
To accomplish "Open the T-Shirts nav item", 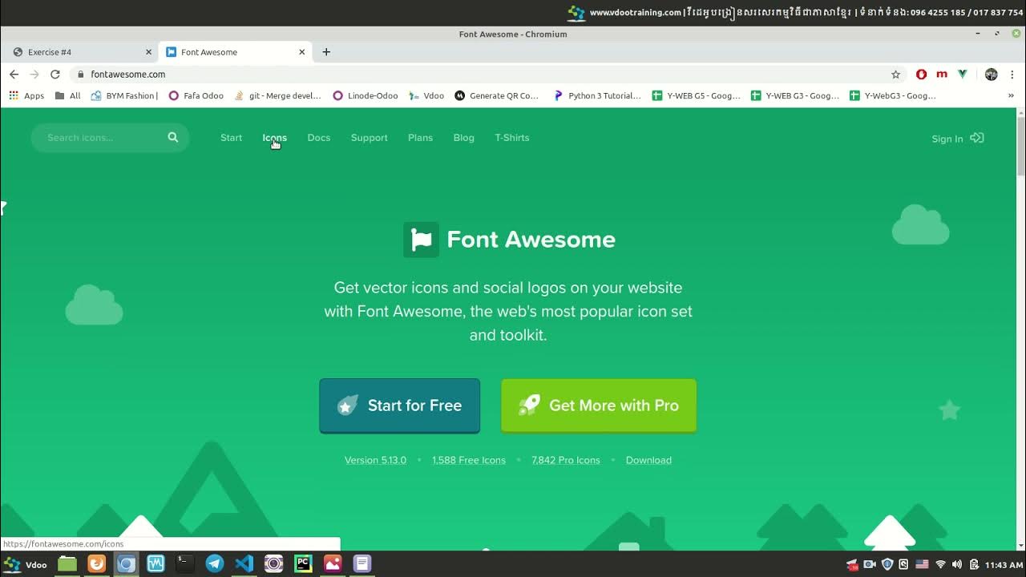I will pos(511,138).
